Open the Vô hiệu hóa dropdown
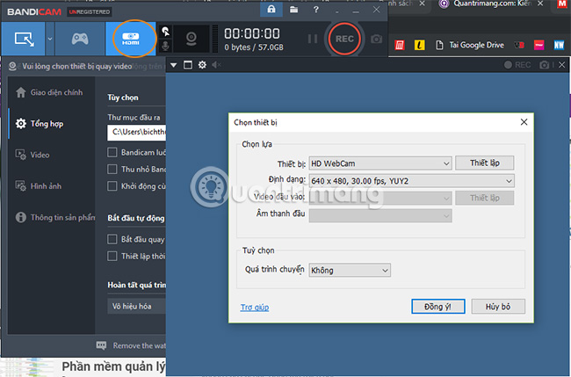Screen dimensions: 571x377 click(x=136, y=307)
